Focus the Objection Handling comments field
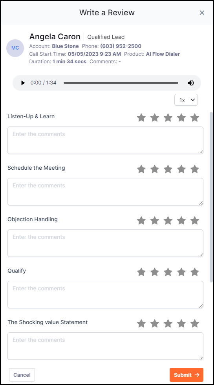 [x=105, y=243]
